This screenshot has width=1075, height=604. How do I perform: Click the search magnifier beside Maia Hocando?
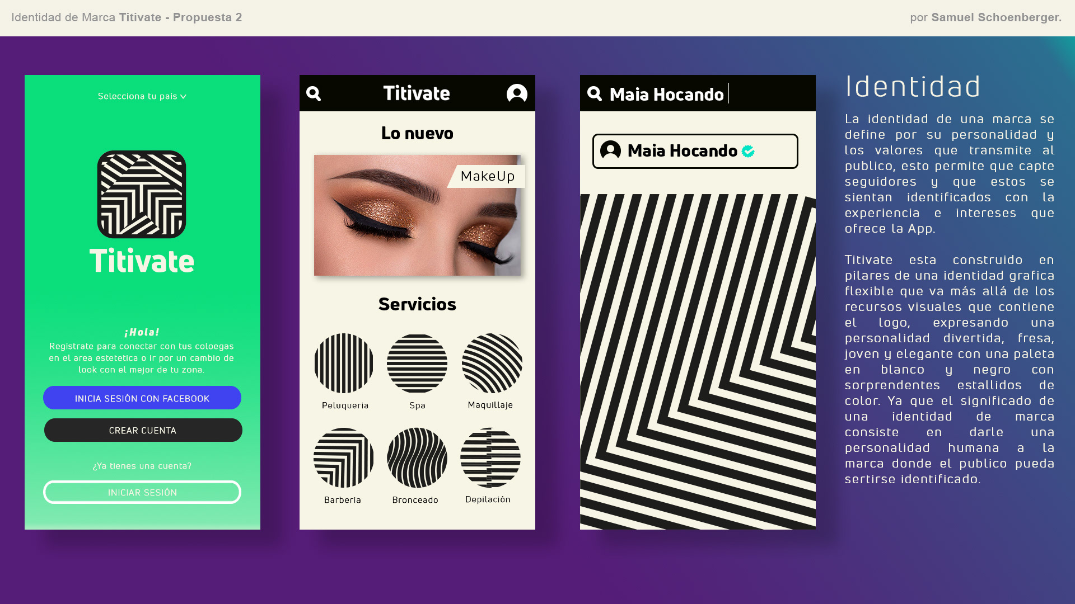click(x=595, y=93)
